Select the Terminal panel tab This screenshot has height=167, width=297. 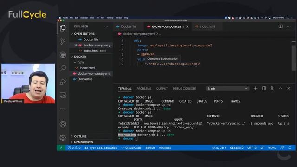[125, 89]
